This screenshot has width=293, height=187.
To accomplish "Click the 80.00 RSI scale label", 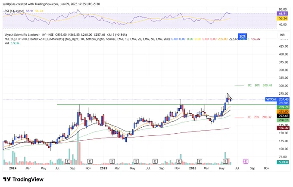I will (283, 9).
